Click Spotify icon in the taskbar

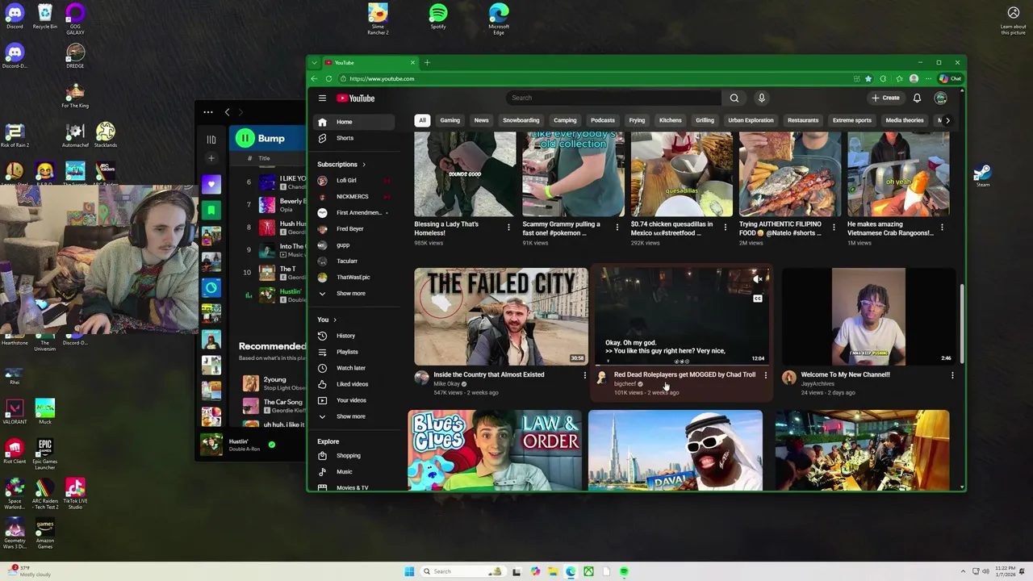click(624, 571)
